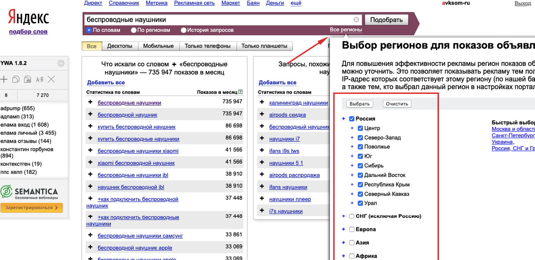This screenshot has width=535, height=260.
Task: Expand the Африка region tree
Action: 343,256
